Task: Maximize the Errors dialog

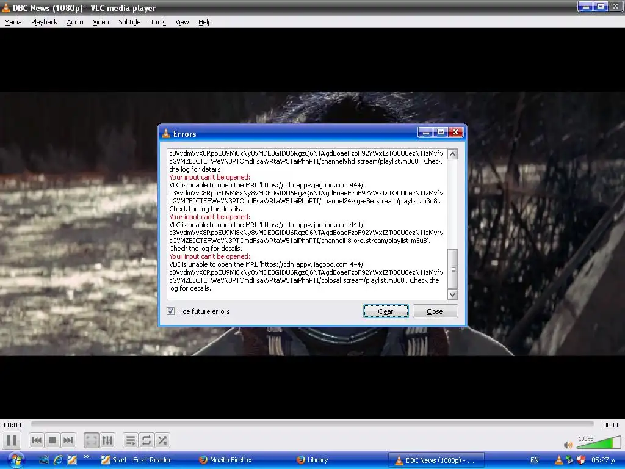Action: (x=441, y=132)
